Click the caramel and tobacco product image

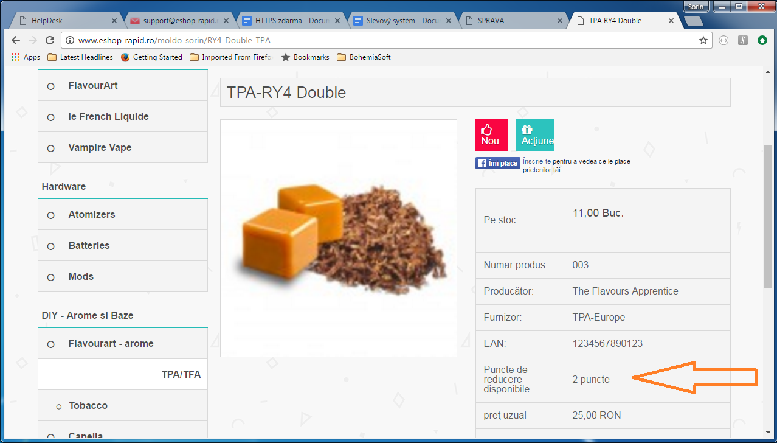(x=339, y=238)
